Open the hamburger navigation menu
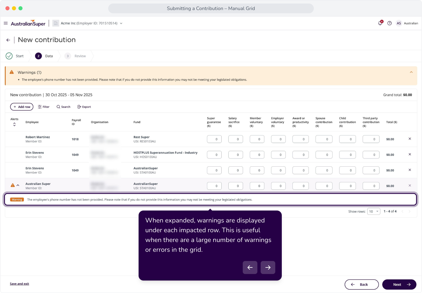422x293 pixels. [x=6, y=23]
